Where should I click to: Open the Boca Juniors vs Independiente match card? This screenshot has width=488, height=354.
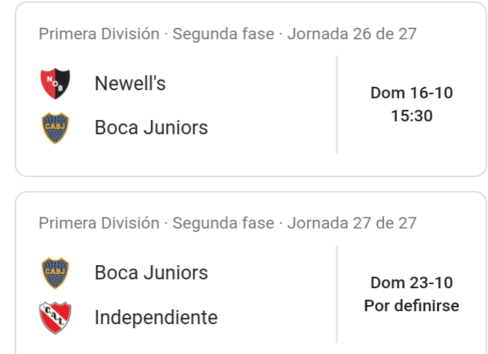(x=251, y=273)
